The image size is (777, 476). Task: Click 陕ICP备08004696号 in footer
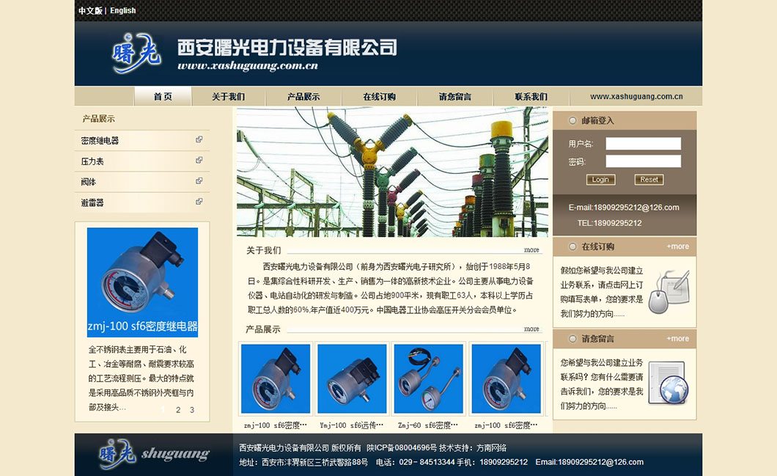coord(402,447)
